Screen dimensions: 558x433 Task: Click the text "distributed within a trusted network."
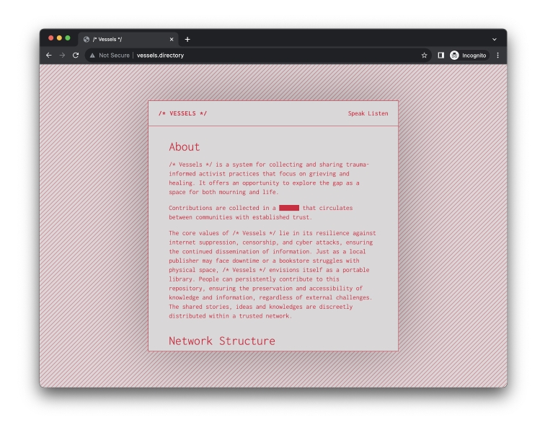[x=230, y=316]
